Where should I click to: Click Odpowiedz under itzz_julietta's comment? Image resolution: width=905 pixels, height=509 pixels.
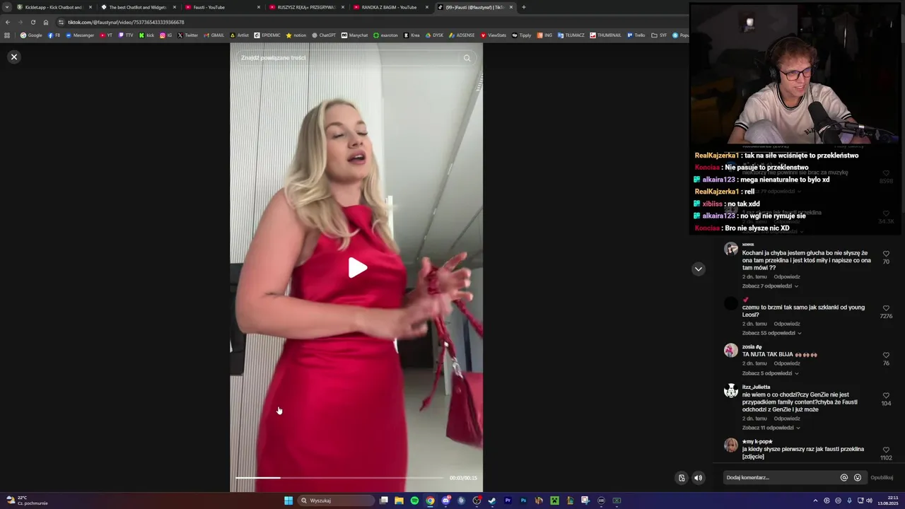click(787, 419)
